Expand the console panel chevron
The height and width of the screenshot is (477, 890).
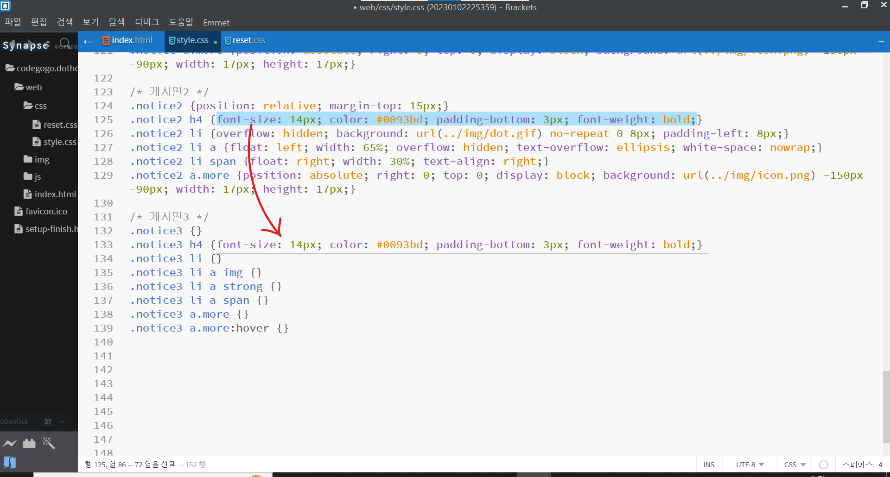pos(62,421)
